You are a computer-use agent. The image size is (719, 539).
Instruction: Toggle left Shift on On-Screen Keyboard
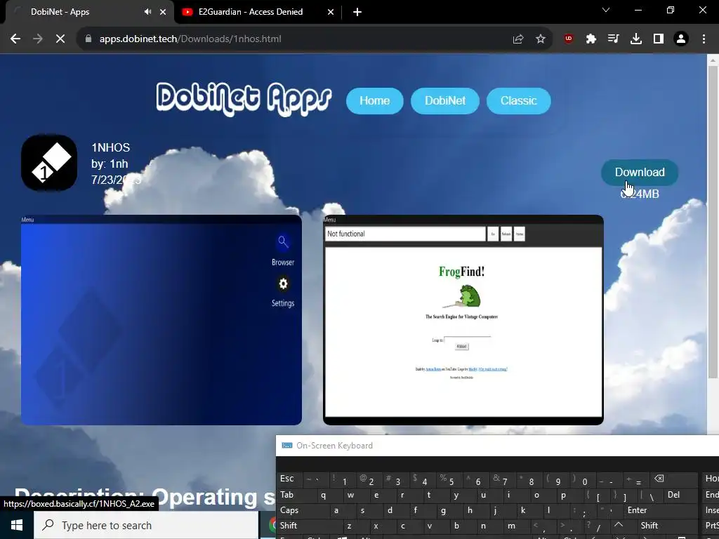[x=308, y=526]
